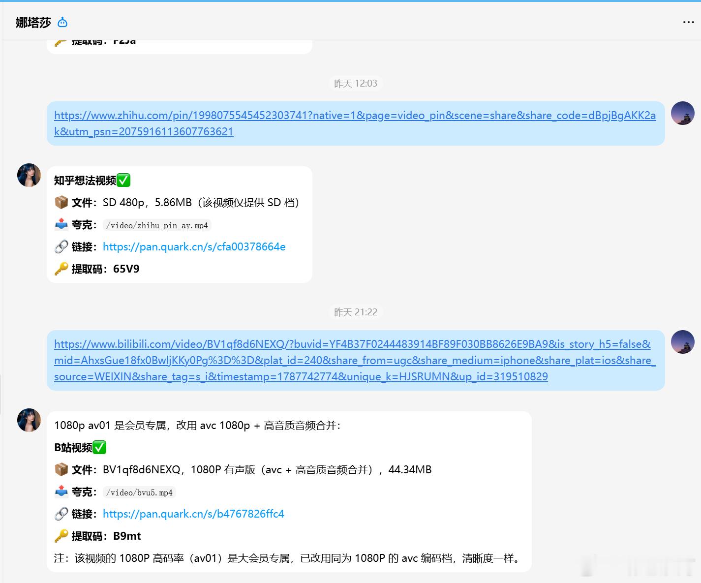Screen dimensions: 701x583
Task: Click the line '1080p av01 是会员专属'
Action: click(197, 426)
